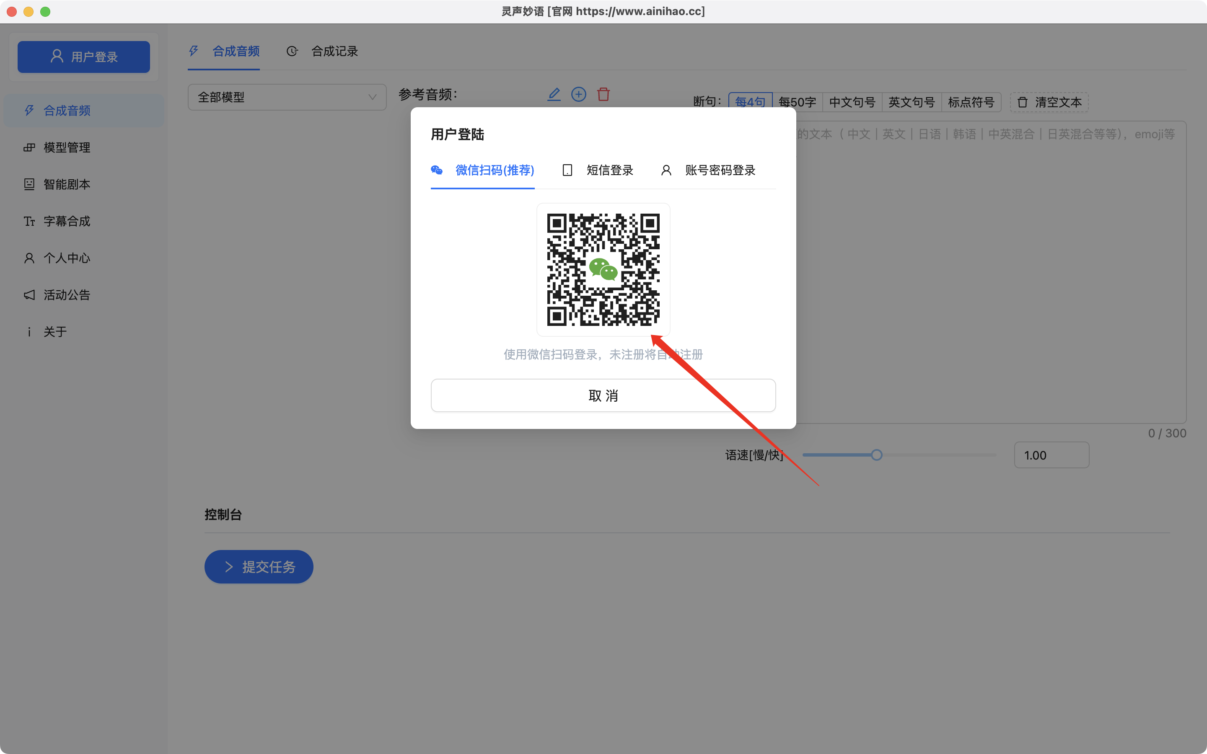This screenshot has width=1207, height=754.
Task: Select the 标点符号 sentence-break option
Action: point(971,102)
